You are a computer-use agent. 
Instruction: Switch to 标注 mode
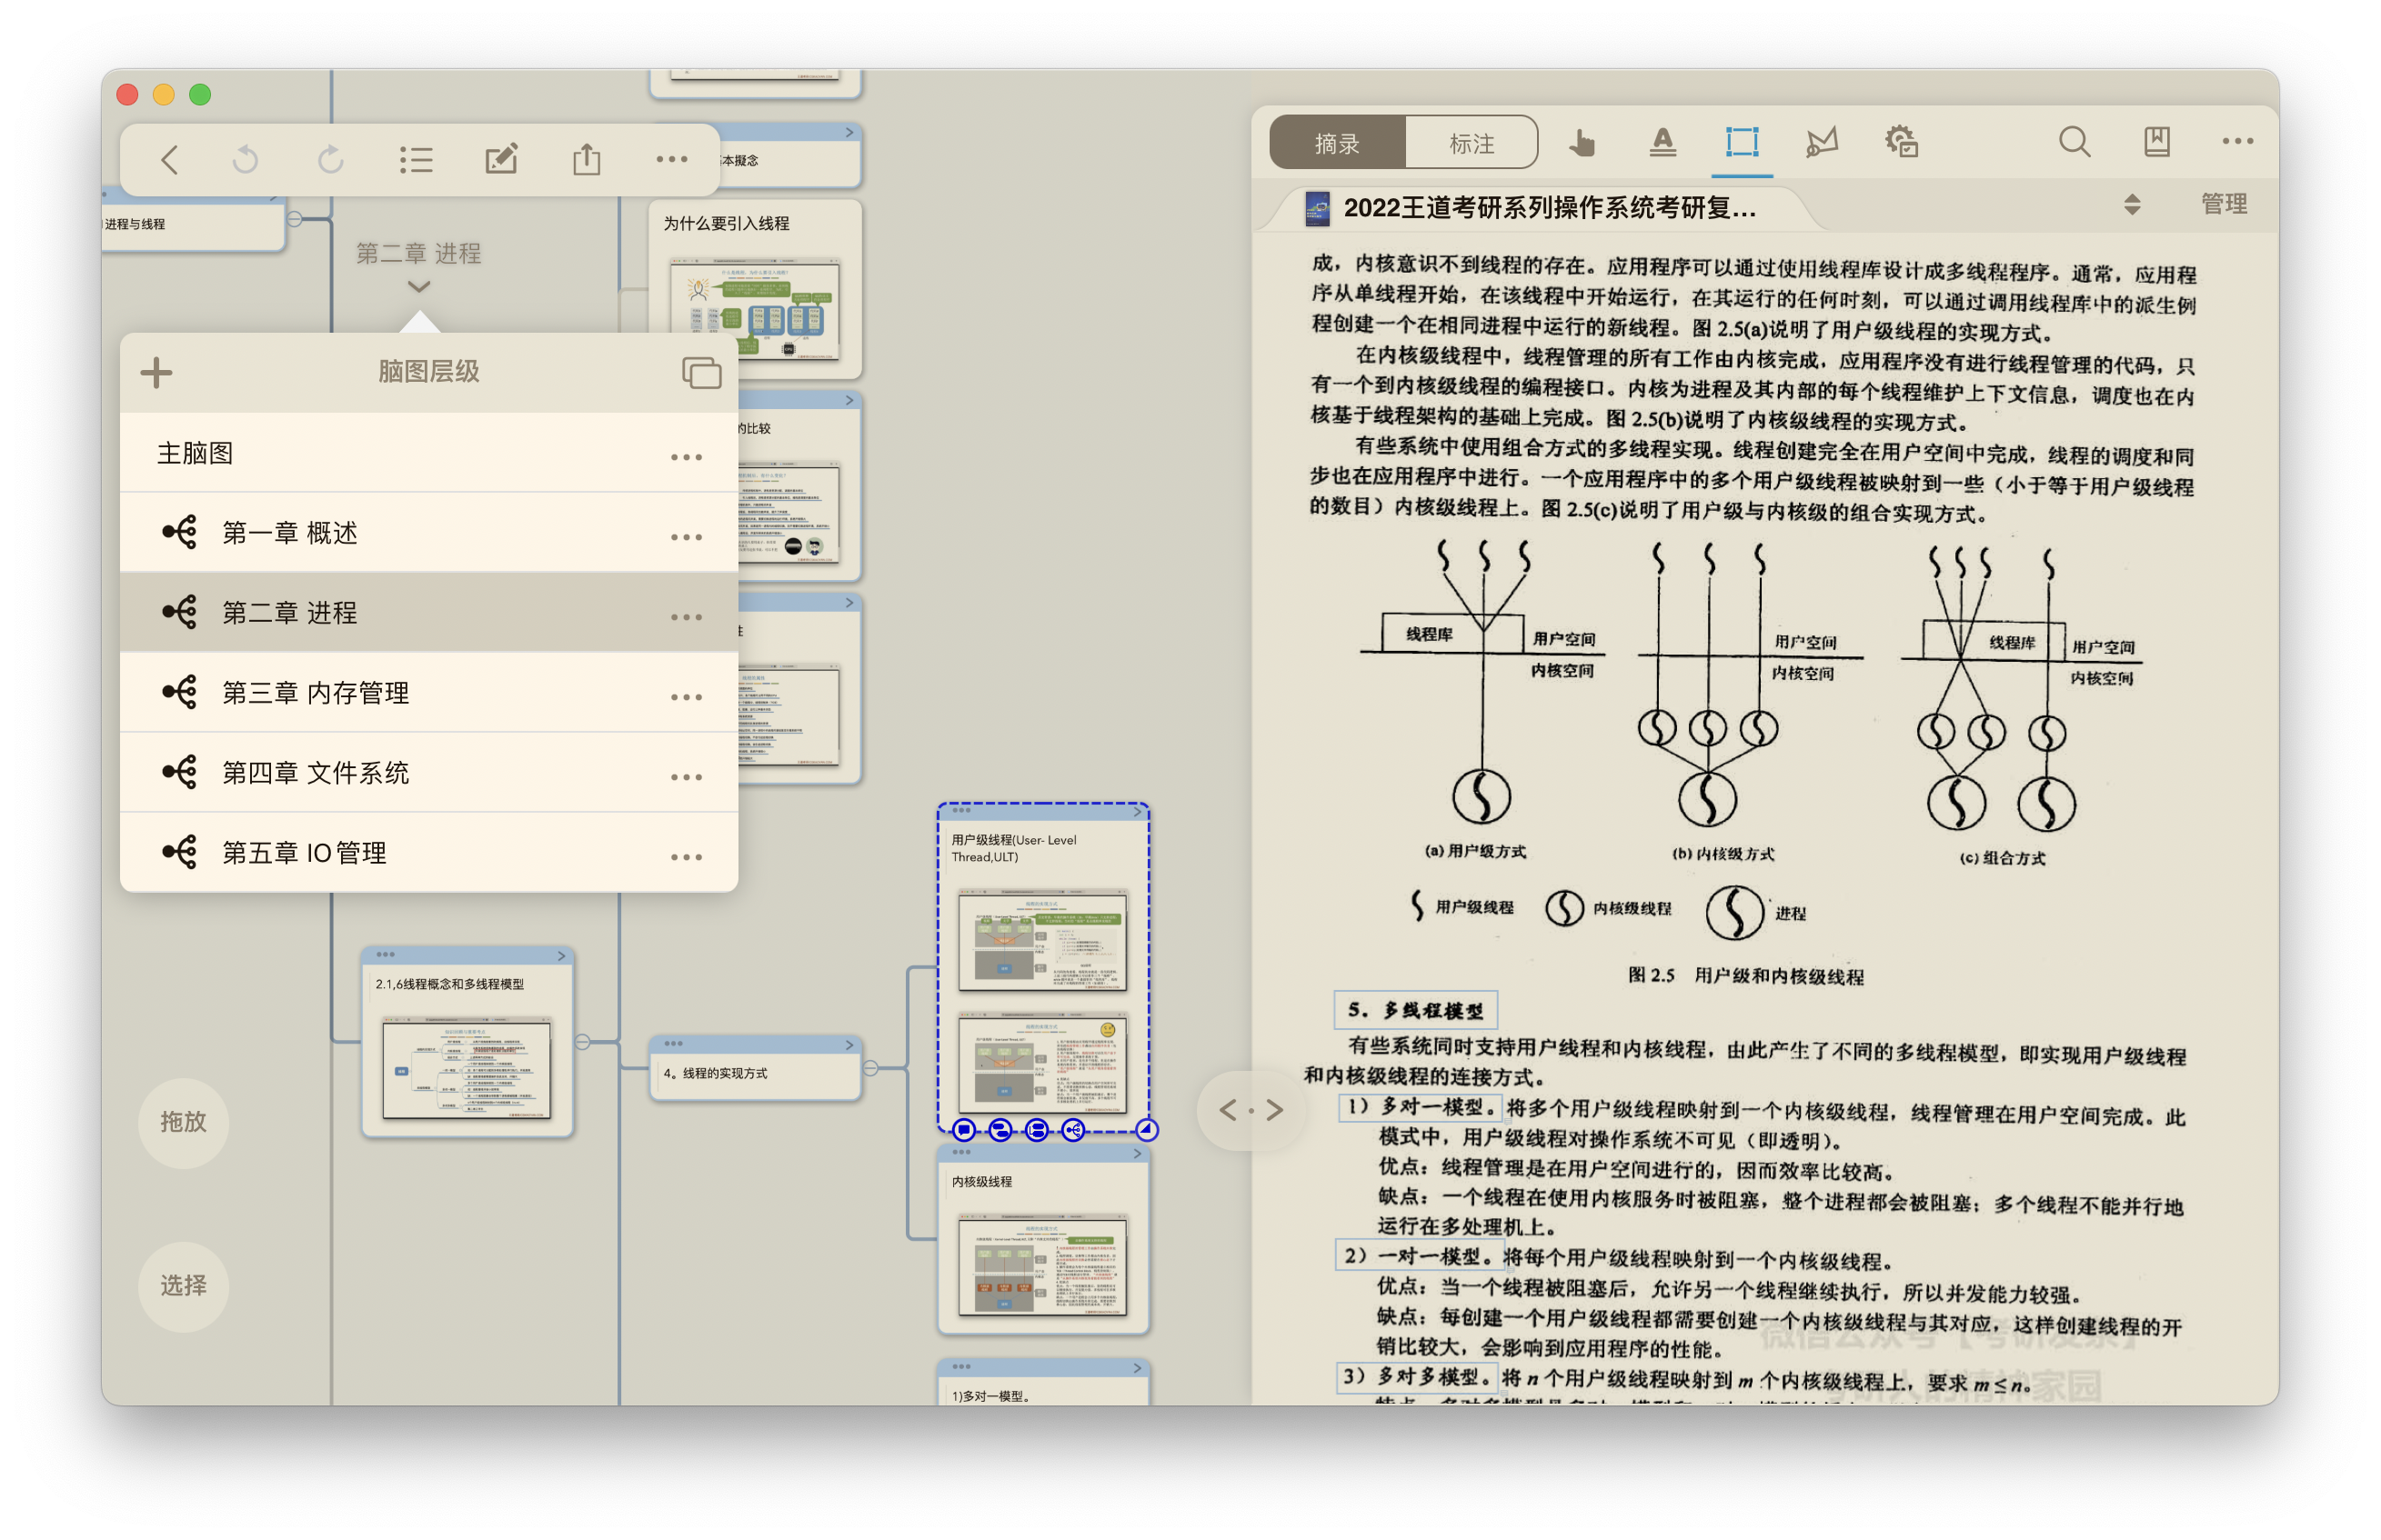click(x=1471, y=143)
